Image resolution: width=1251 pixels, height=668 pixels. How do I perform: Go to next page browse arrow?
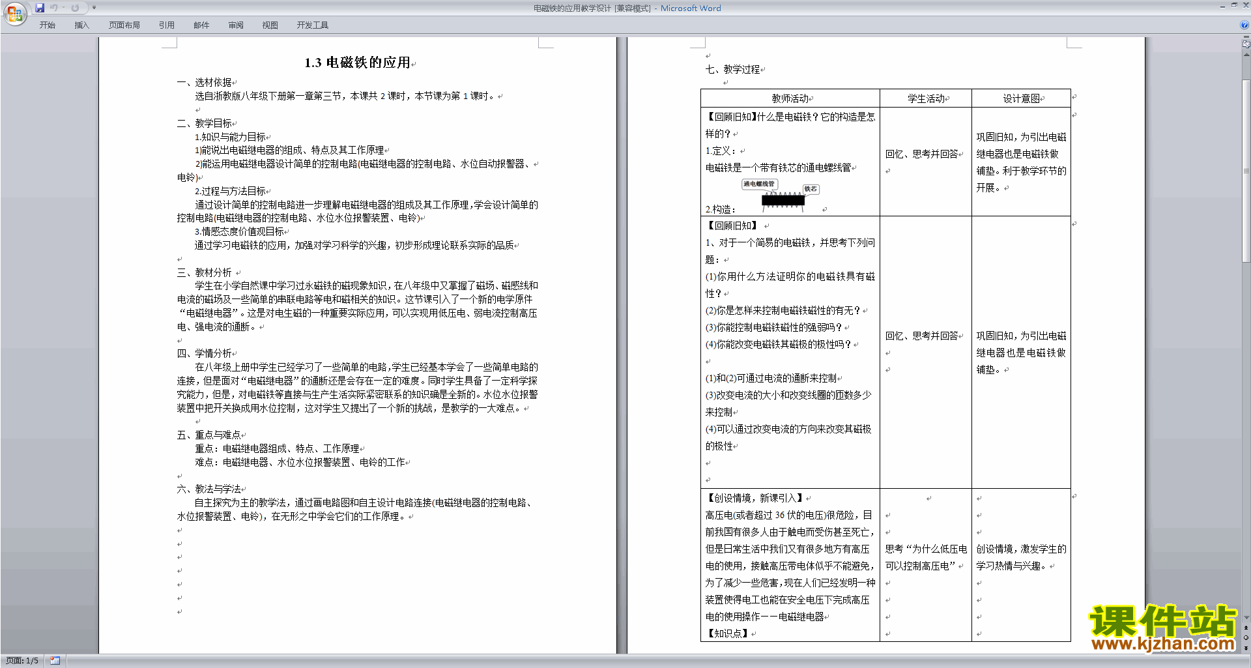point(1246,648)
